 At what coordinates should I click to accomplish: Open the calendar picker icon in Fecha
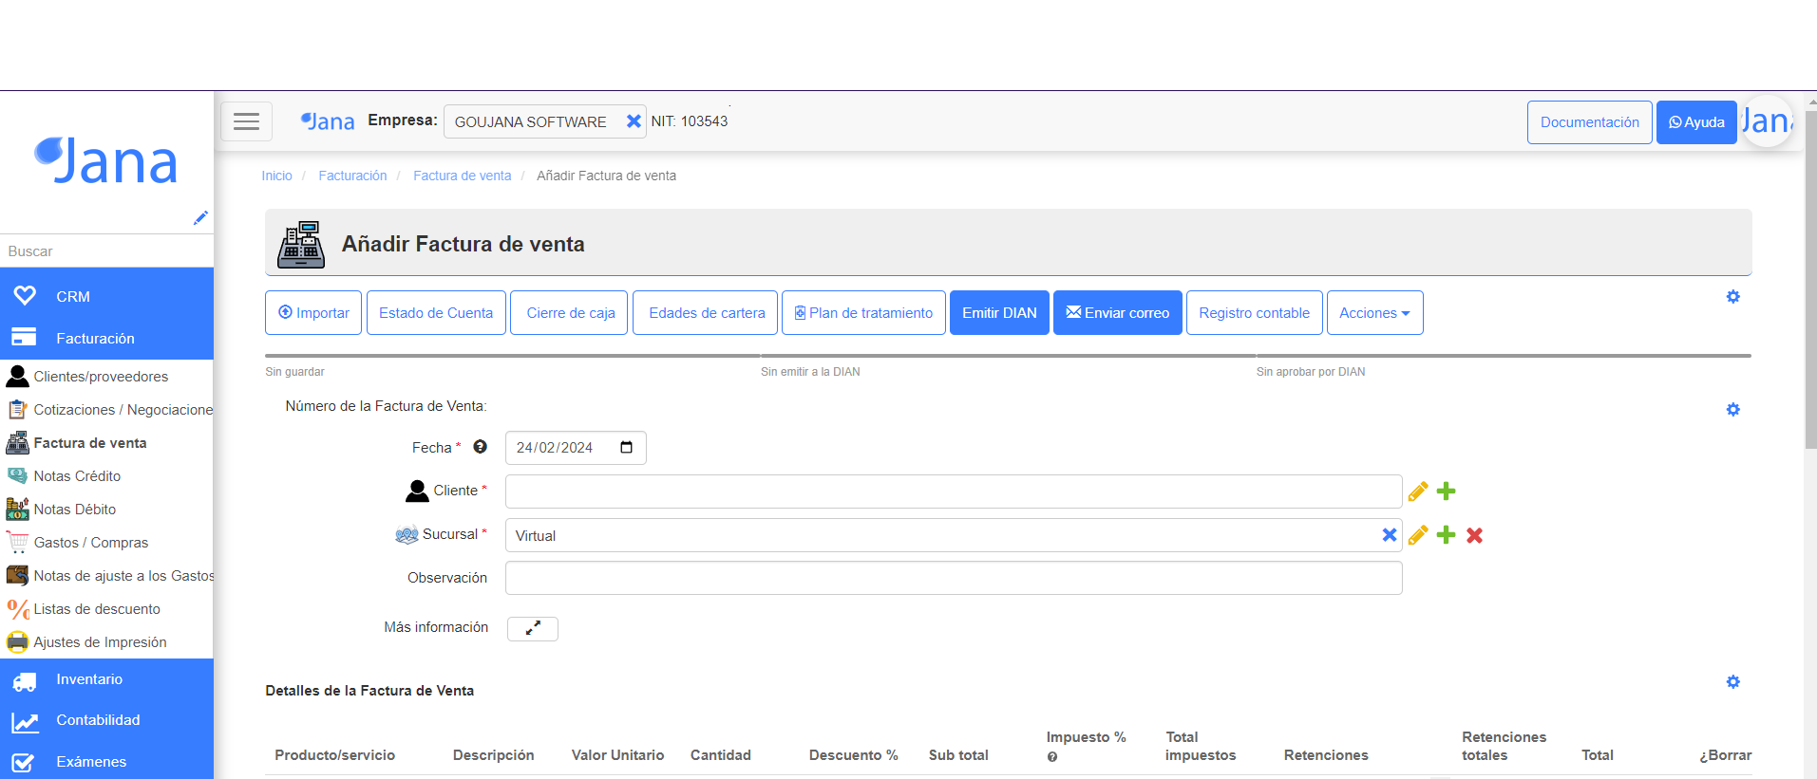pyautogui.click(x=626, y=448)
